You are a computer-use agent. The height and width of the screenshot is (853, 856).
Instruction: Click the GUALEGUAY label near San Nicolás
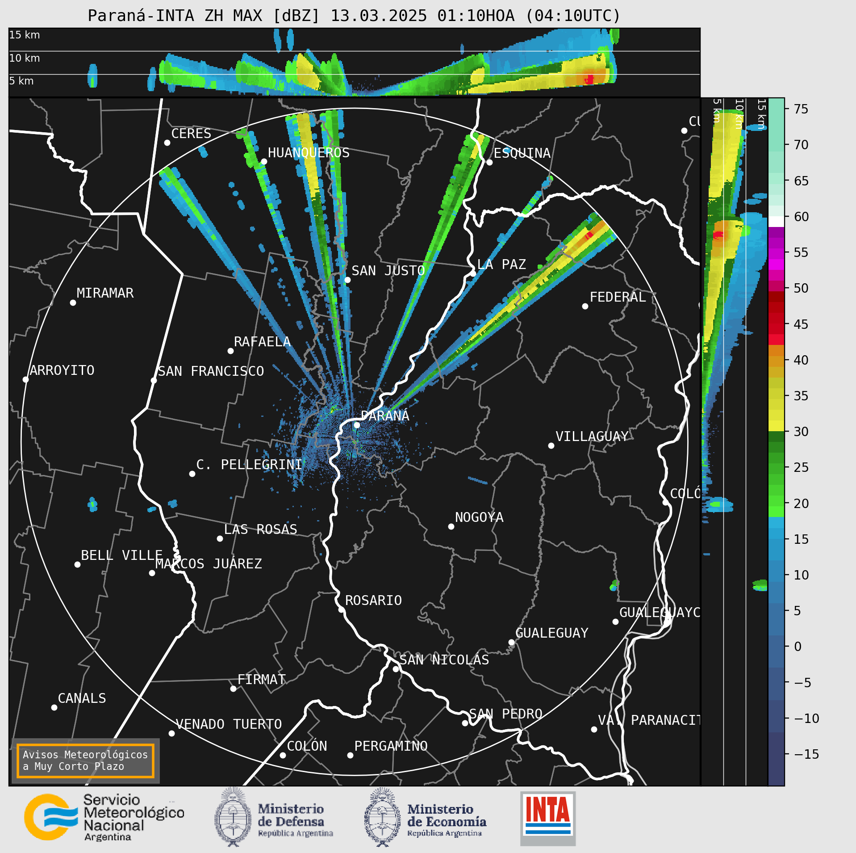pyautogui.click(x=552, y=633)
